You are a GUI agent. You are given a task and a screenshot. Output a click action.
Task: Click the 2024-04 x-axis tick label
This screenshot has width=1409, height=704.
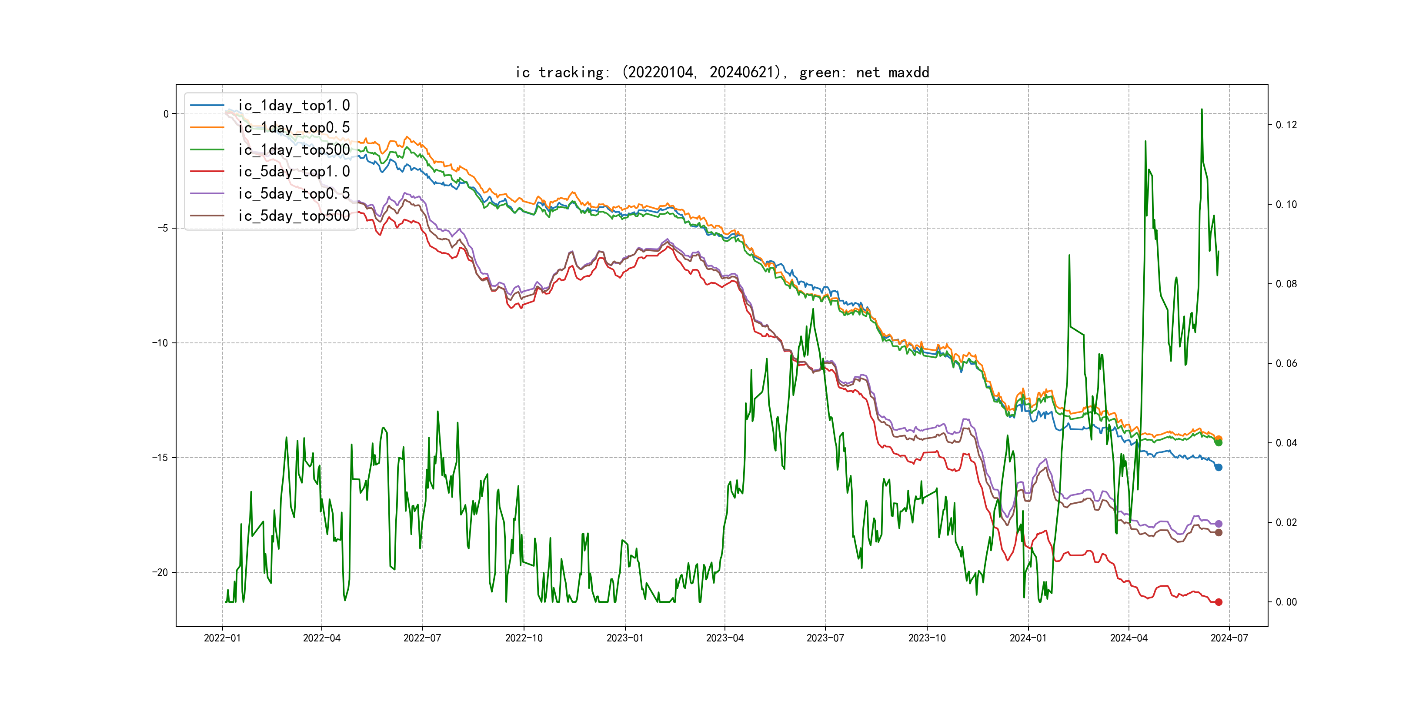coord(1129,638)
